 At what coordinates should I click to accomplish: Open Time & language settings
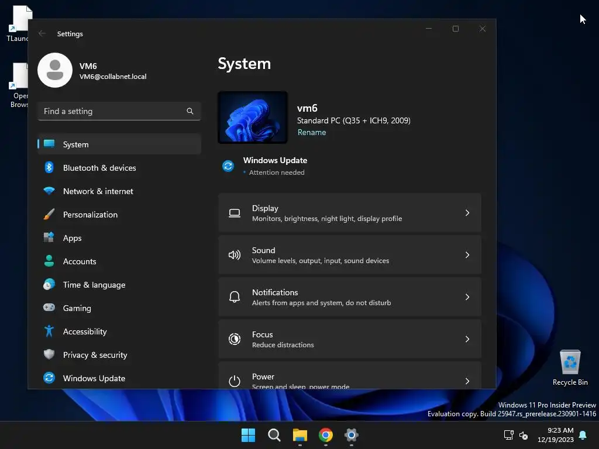point(119,285)
